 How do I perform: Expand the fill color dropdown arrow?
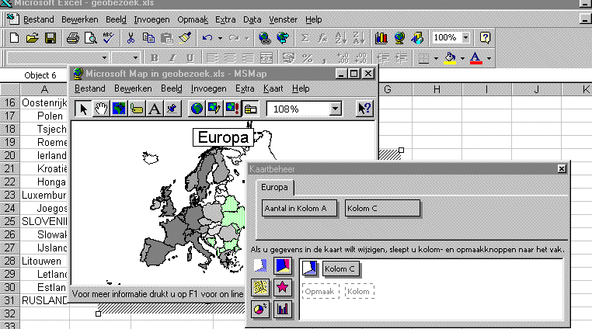pos(462,58)
